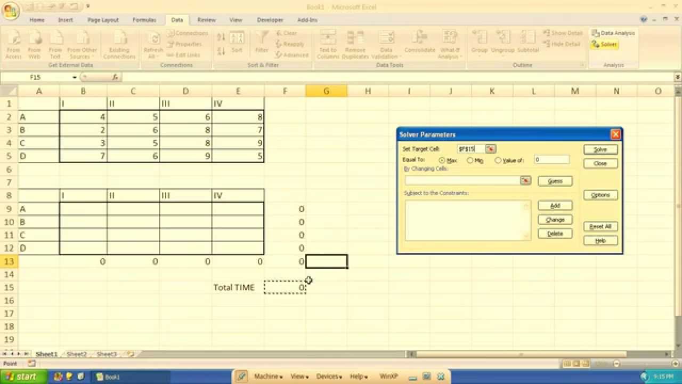The image size is (682, 384).
Task: Click the Insert Function fx icon
Action: (x=115, y=77)
